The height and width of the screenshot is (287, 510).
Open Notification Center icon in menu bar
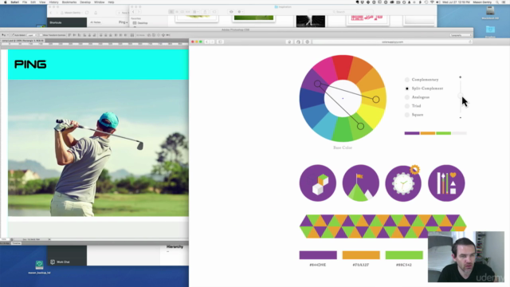pyautogui.click(x=504, y=2)
